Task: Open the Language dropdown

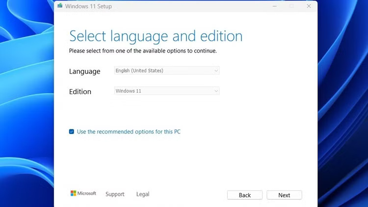Action: click(x=167, y=71)
